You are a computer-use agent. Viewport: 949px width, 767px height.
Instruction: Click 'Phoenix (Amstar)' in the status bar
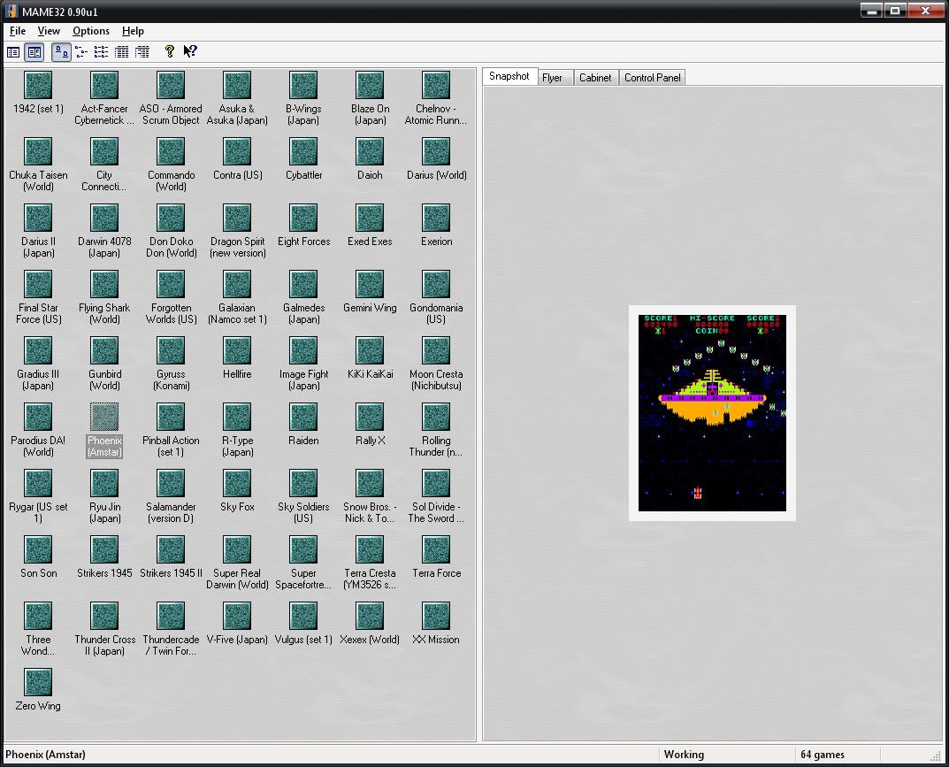tap(45, 755)
